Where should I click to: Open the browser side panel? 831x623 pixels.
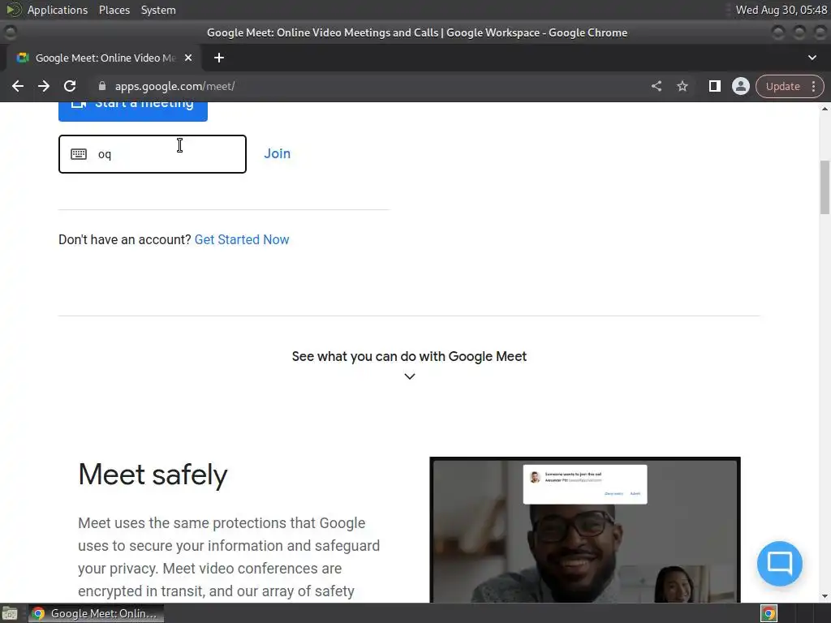coord(714,86)
